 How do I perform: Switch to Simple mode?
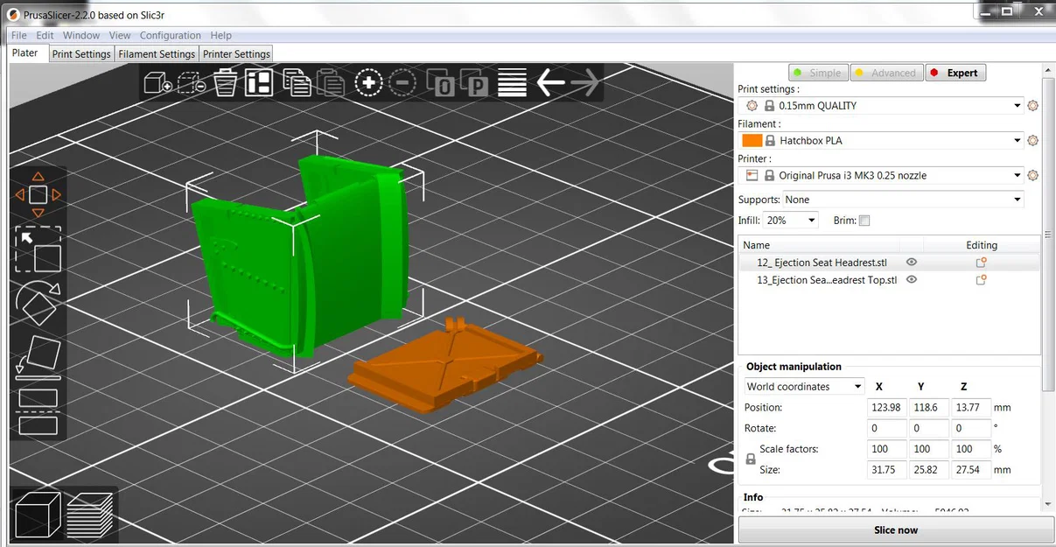(x=817, y=73)
